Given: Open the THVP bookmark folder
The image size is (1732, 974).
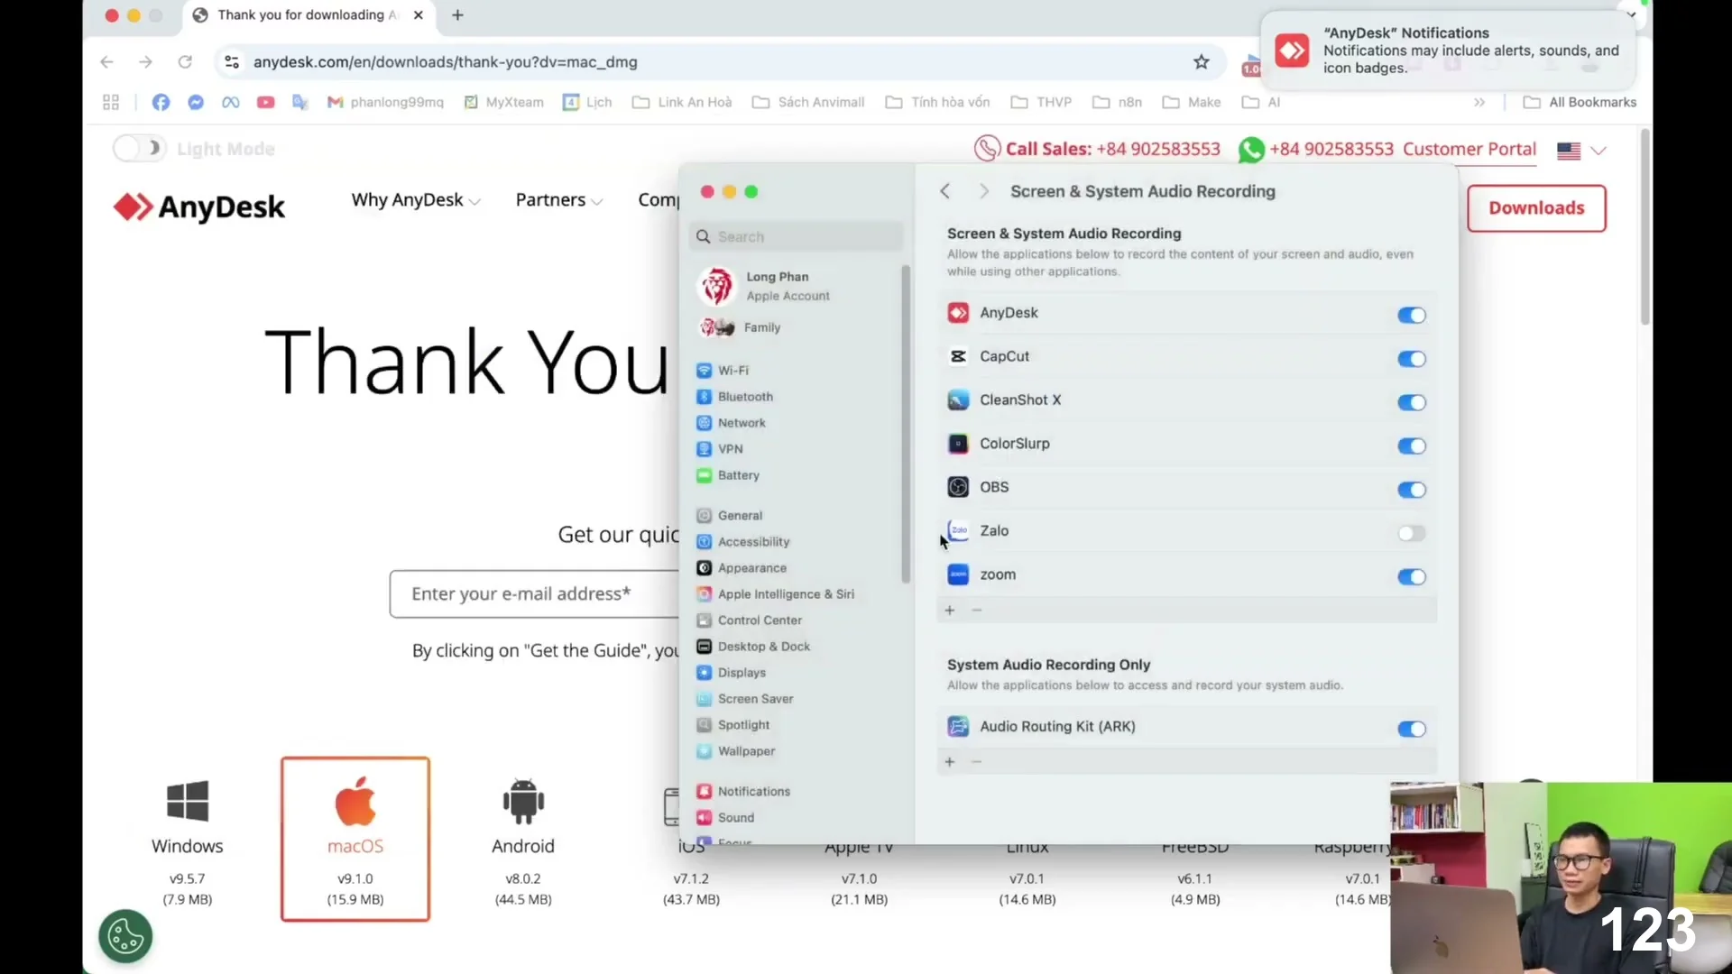Looking at the screenshot, I should [1041, 103].
